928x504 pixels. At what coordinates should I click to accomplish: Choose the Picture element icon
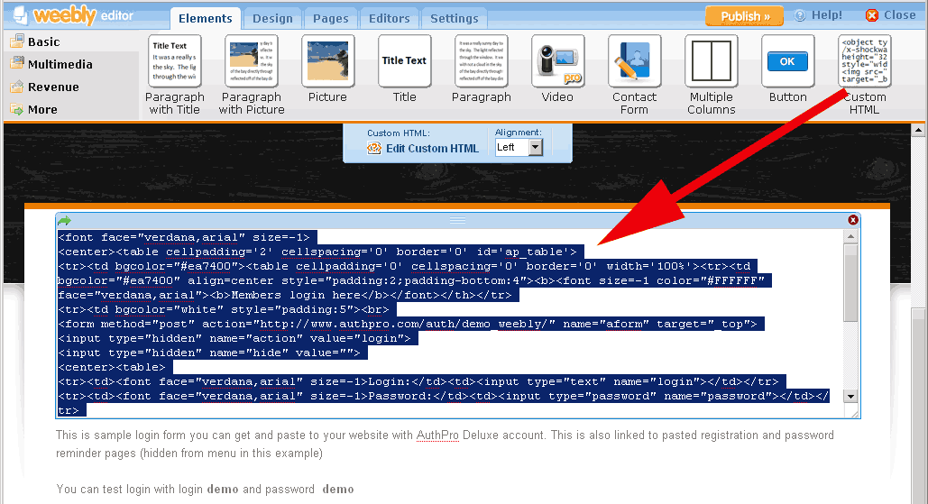[x=328, y=61]
